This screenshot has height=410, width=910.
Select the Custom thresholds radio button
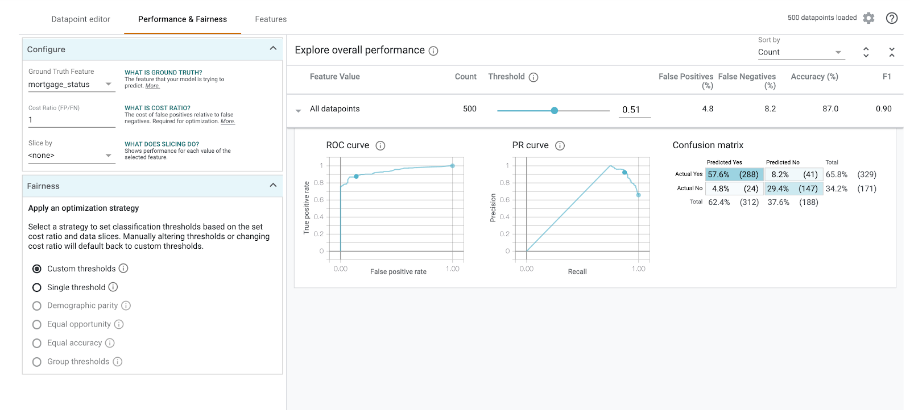(37, 269)
